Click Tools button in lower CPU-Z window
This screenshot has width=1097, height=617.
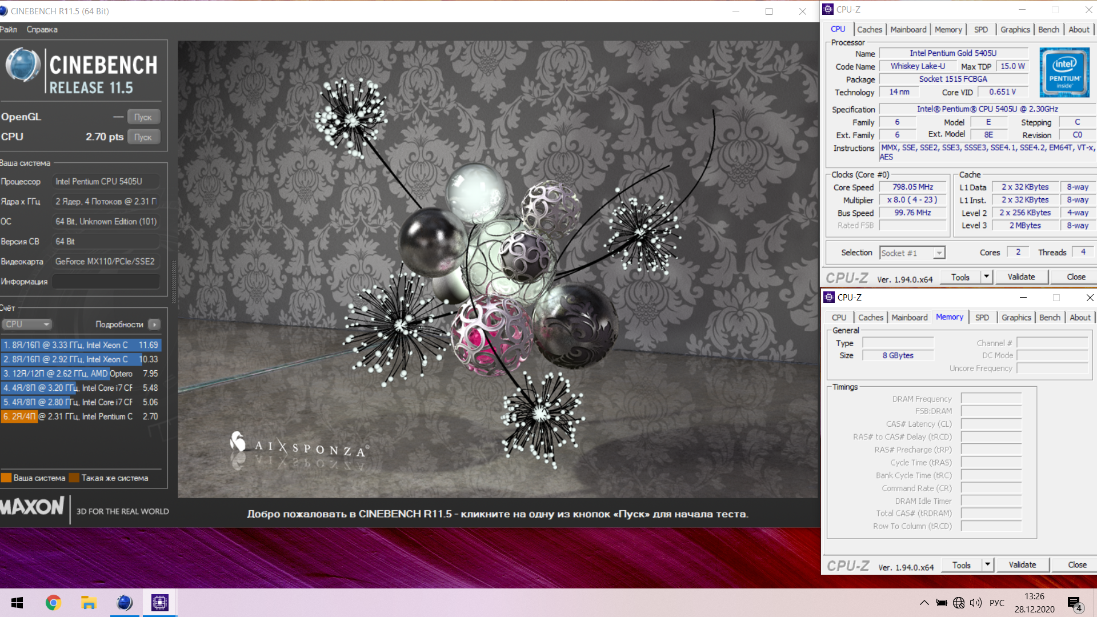click(x=962, y=565)
